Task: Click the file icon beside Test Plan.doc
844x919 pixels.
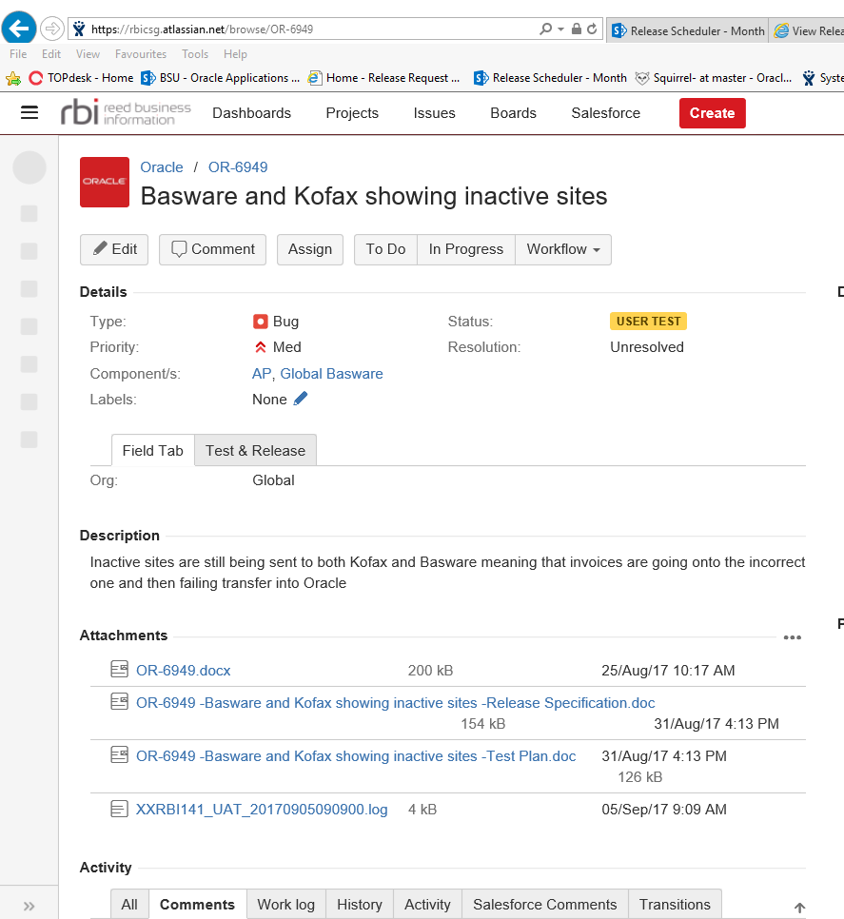Action: pos(120,754)
